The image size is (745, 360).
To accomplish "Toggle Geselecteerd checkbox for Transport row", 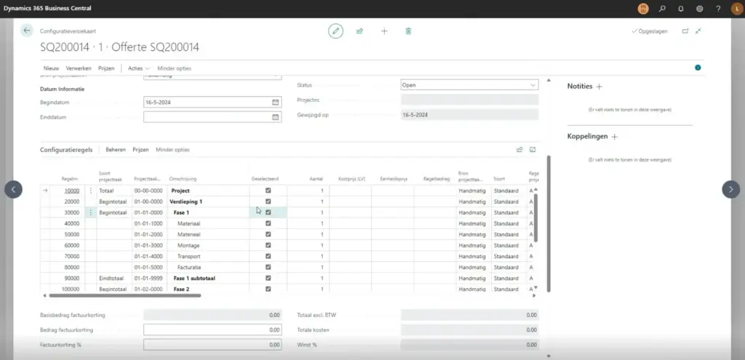I will [268, 256].
